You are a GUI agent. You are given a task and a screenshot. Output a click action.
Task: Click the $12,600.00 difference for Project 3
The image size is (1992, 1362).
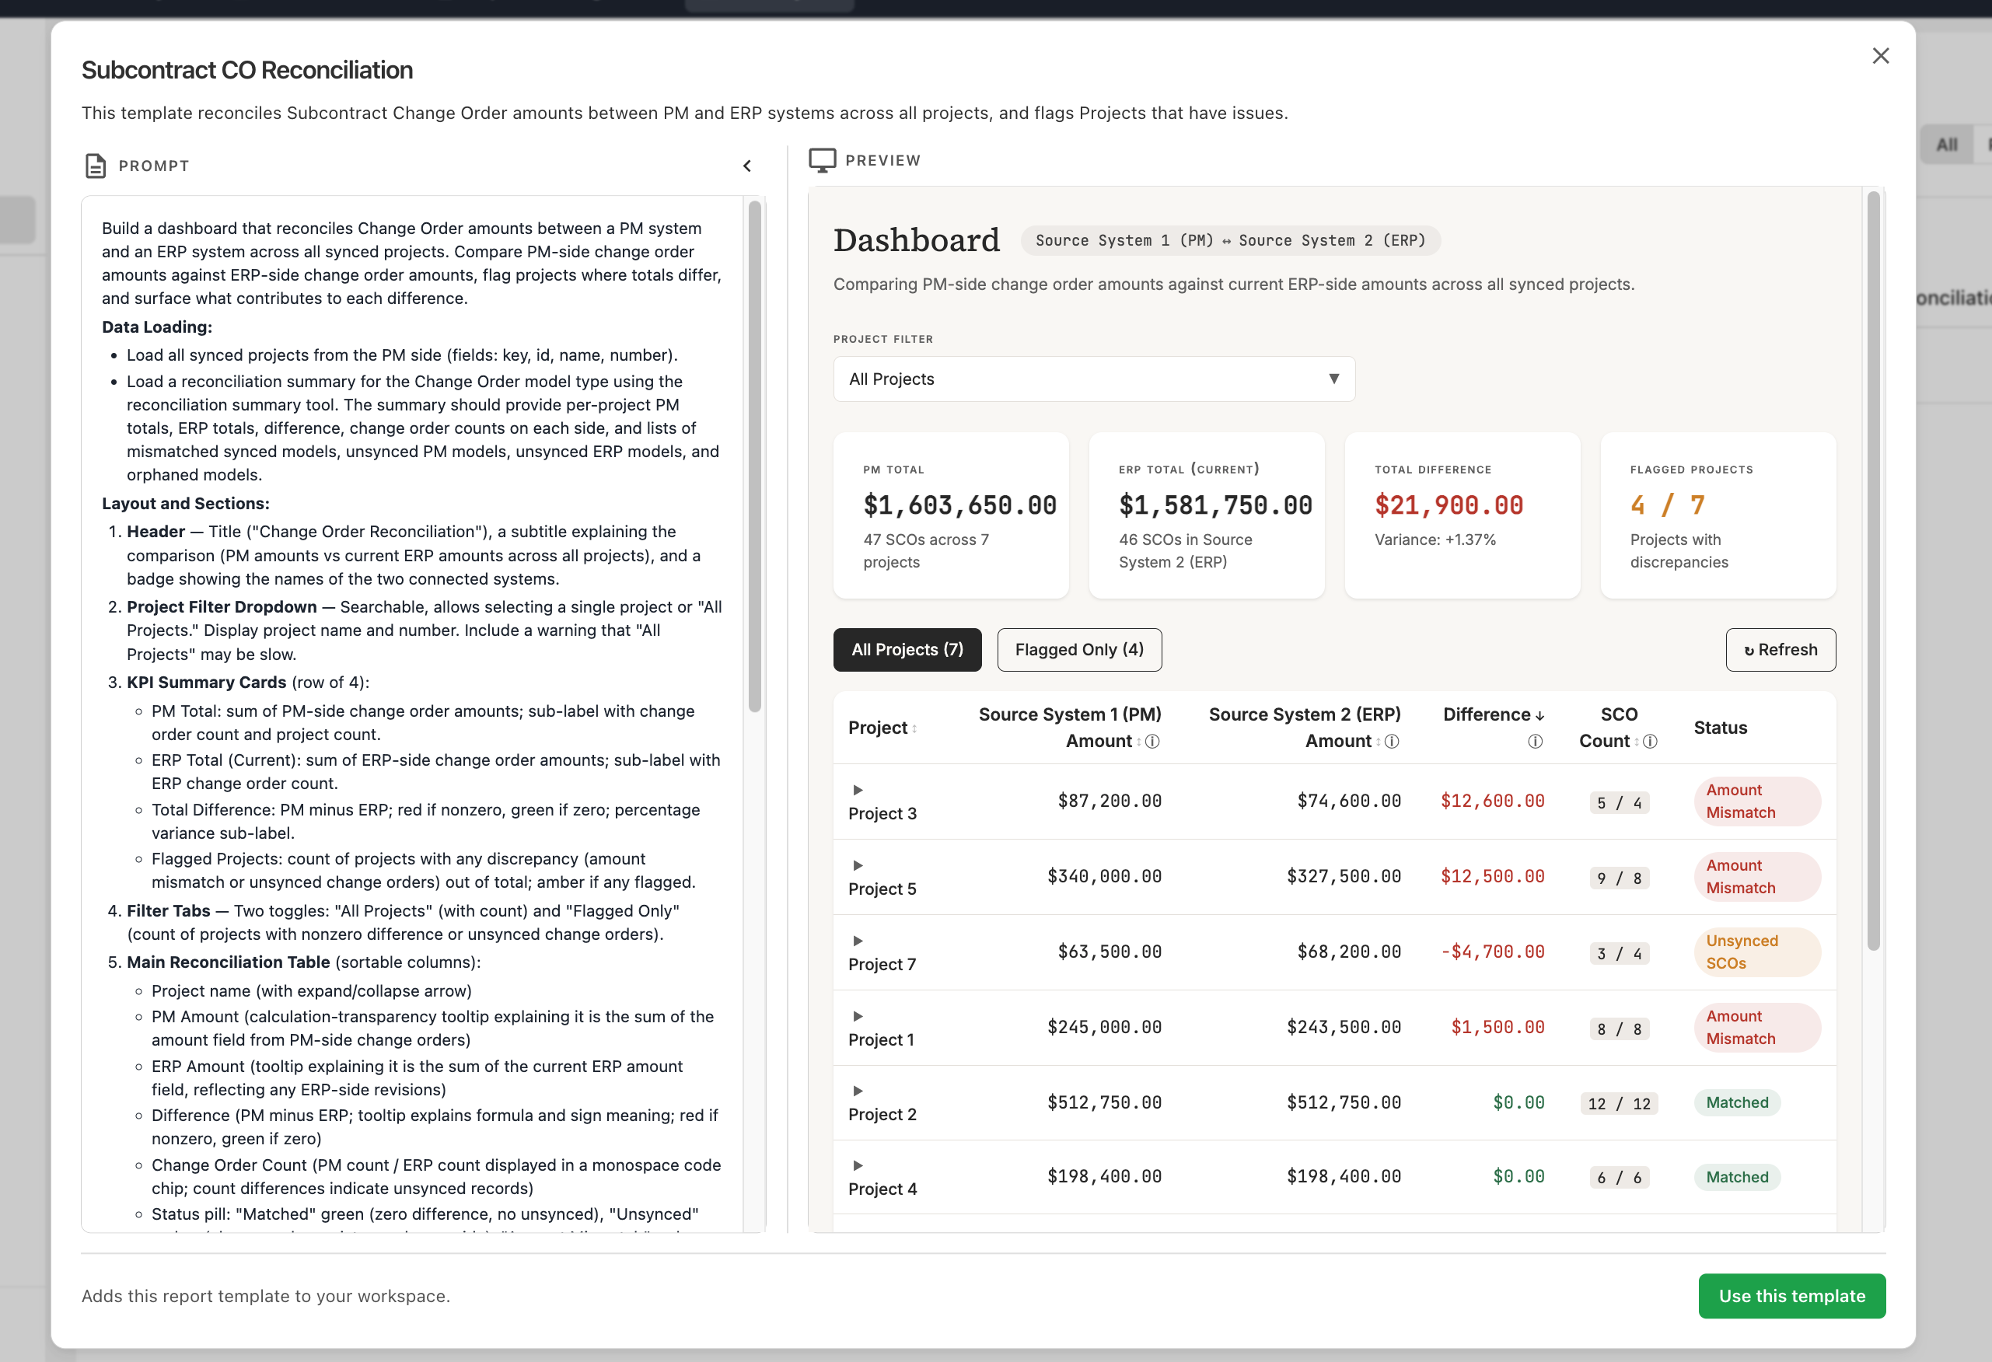pos(1492,801)
